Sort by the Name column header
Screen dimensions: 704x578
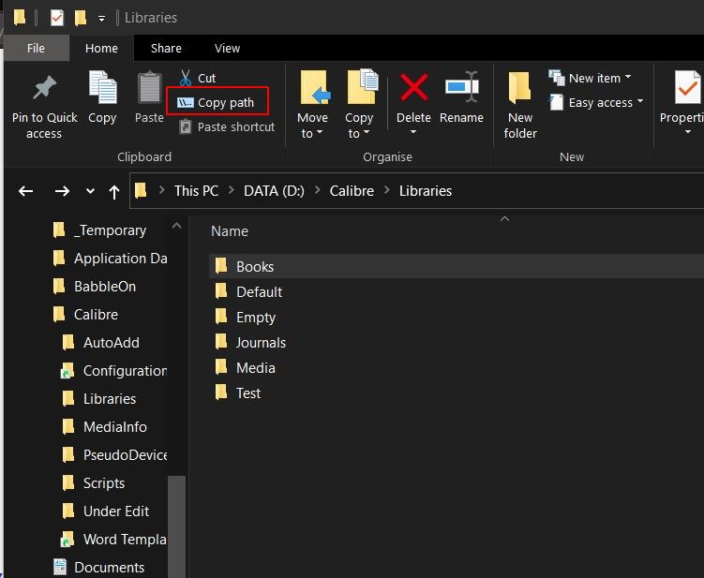[230, 231]
